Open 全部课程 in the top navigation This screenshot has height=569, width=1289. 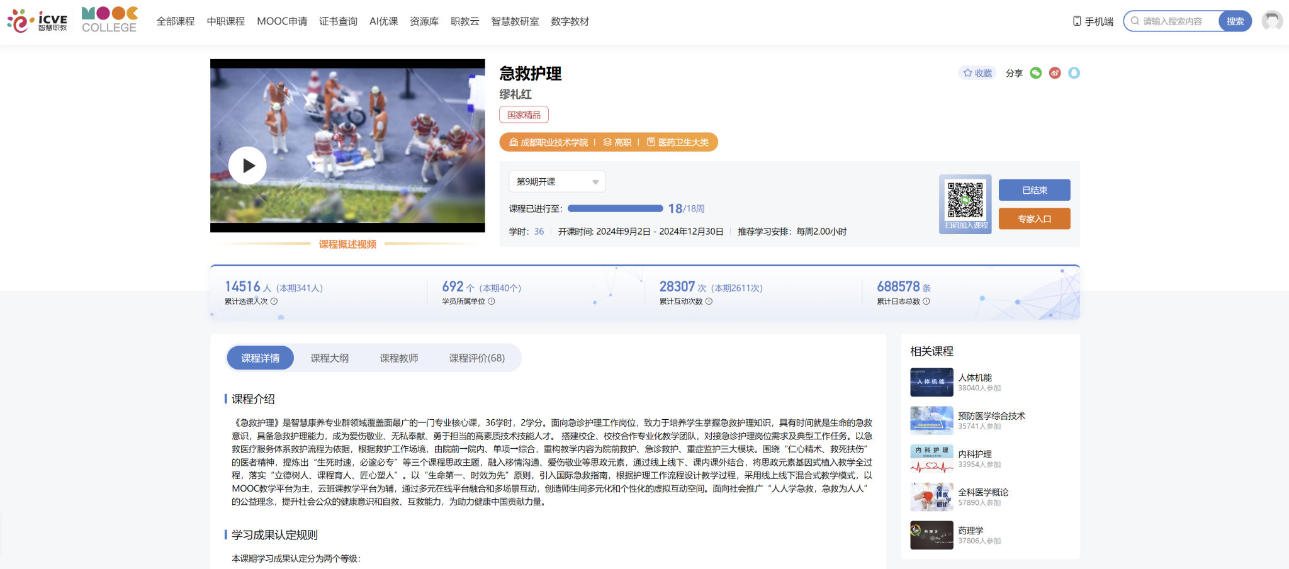pos(176,21)
